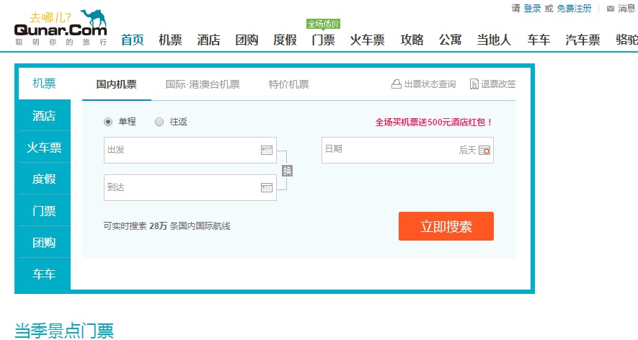Viewport: 638px width, 340px height.
Task: Open 机票 in top navigation
Action: (x=170, y=40)
